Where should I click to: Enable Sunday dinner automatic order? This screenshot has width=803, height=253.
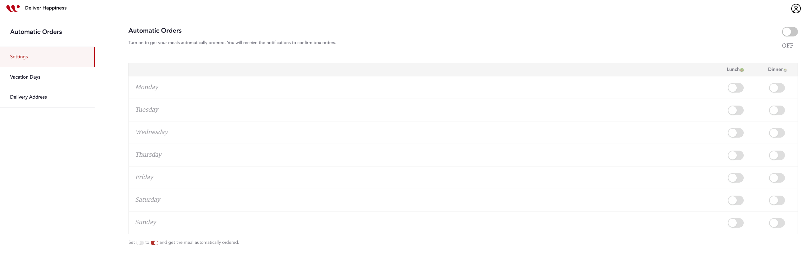click(777, 223)
